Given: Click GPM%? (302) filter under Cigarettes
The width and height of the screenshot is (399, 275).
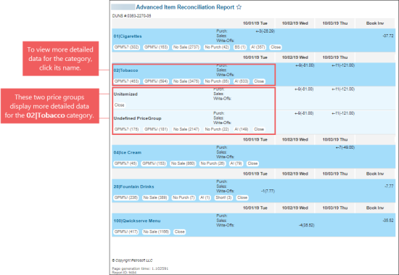Looking at the screenshot, I should [126, 47].
